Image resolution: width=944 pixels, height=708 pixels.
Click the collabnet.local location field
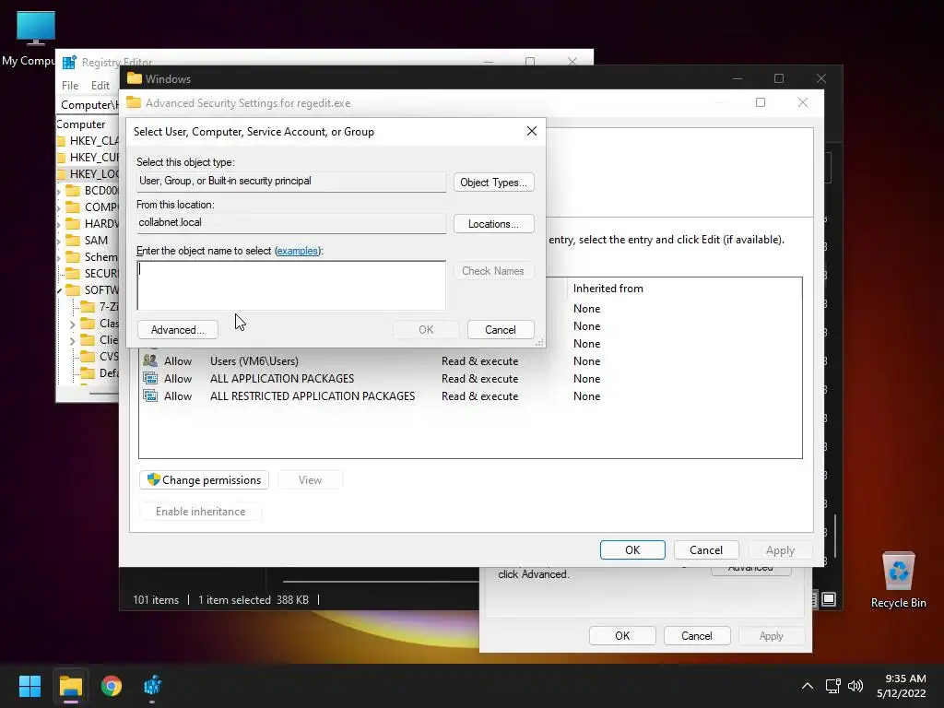pyautogui.click(x=291, y=223)
